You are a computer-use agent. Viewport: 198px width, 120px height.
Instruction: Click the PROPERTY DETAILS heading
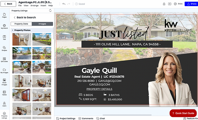pos(99,89)
